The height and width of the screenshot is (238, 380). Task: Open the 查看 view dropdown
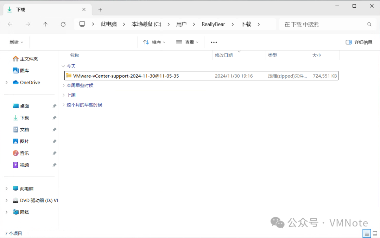tap(187, 43)
